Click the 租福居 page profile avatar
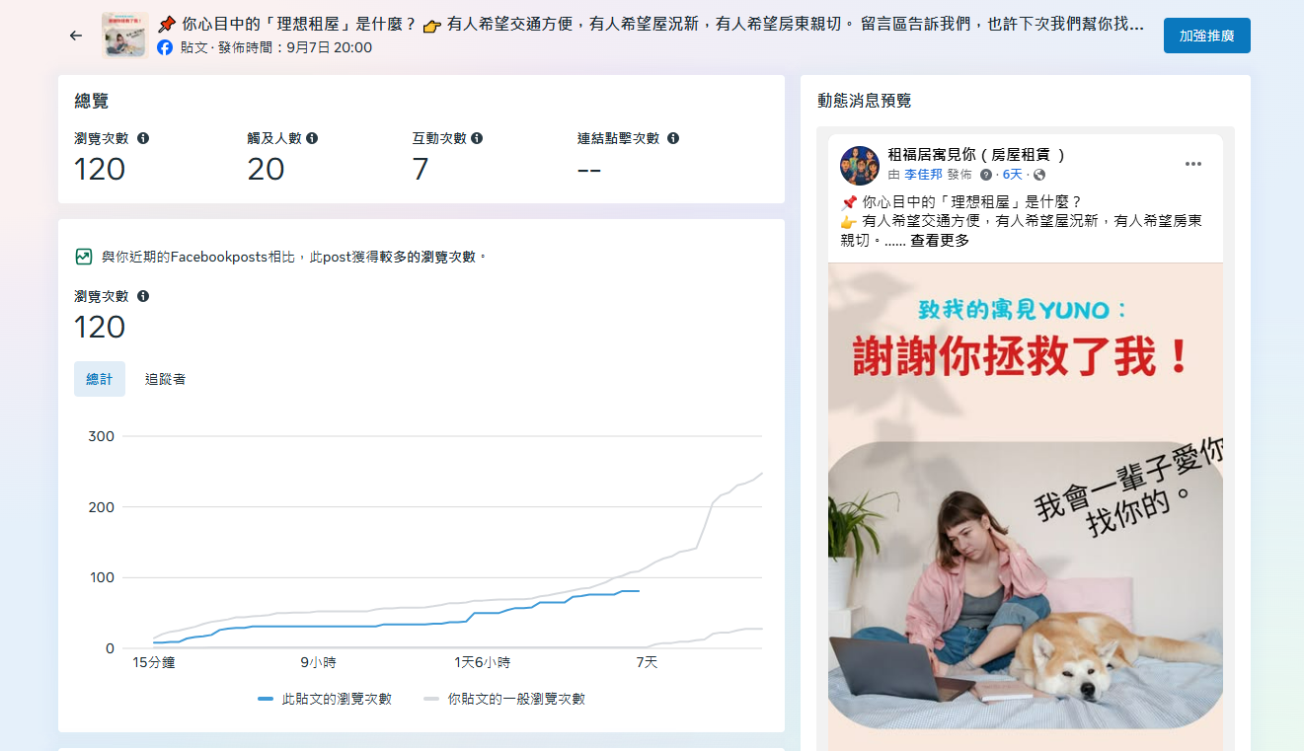The width and height of the screenshot is (1304, 751). point(859,165)
